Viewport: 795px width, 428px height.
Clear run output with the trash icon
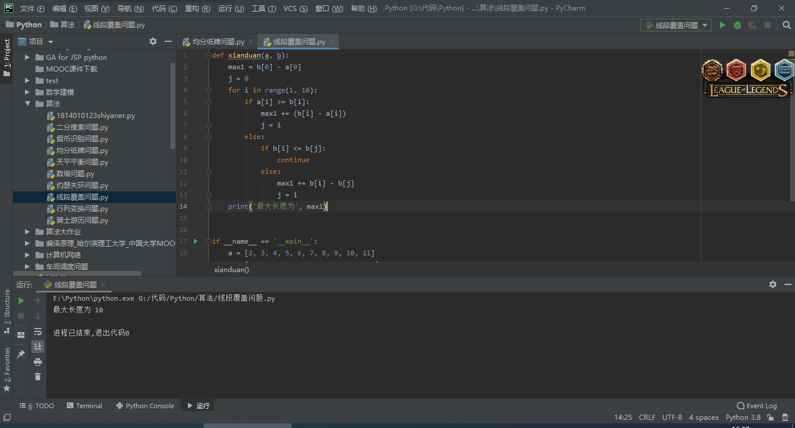(38, 377)
